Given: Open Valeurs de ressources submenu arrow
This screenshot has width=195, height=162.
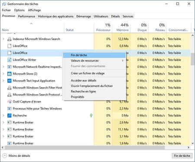Looking at the screenshot, I should pyautogui.click(x=123, y=60).
